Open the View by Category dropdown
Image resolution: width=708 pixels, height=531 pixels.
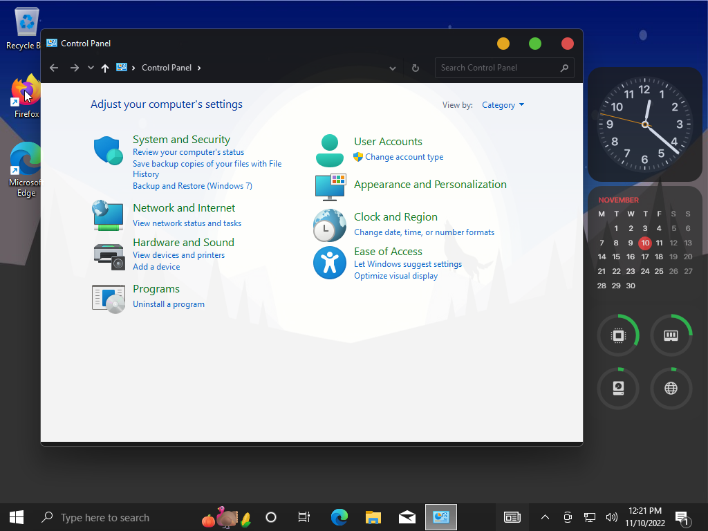[x=503, y=105]
